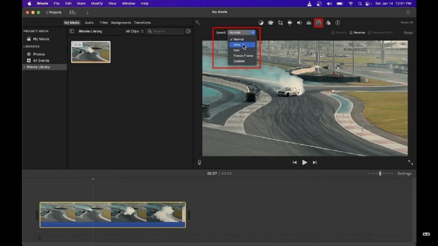The image size is (438, 246).
Task: Open timeline Settings
Action: coord(404,174)
